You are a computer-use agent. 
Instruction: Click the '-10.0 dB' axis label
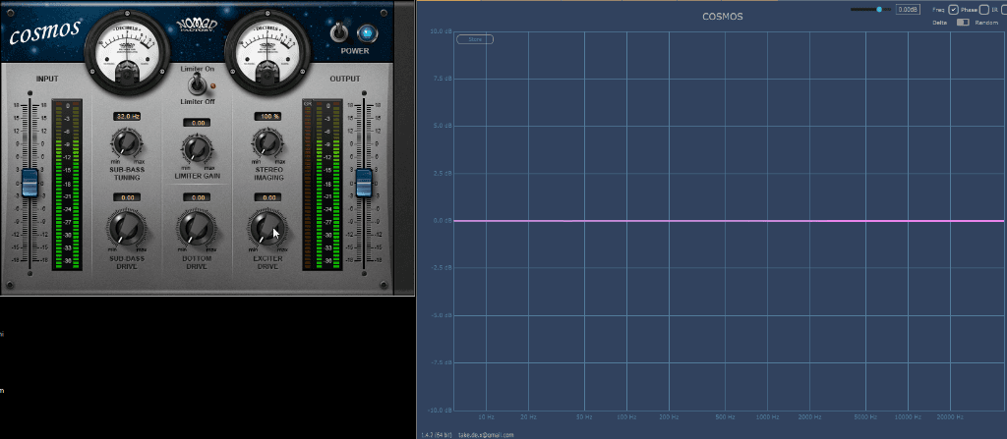442,411
